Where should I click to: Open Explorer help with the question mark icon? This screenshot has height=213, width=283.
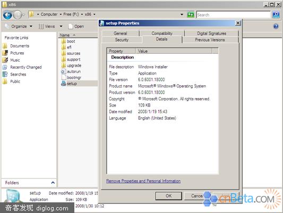(276, 27)
